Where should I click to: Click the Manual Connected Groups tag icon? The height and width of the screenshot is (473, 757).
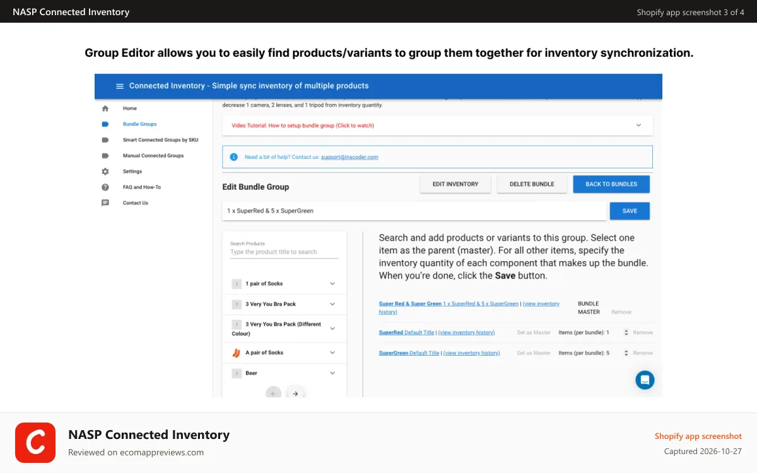[105, 156]
